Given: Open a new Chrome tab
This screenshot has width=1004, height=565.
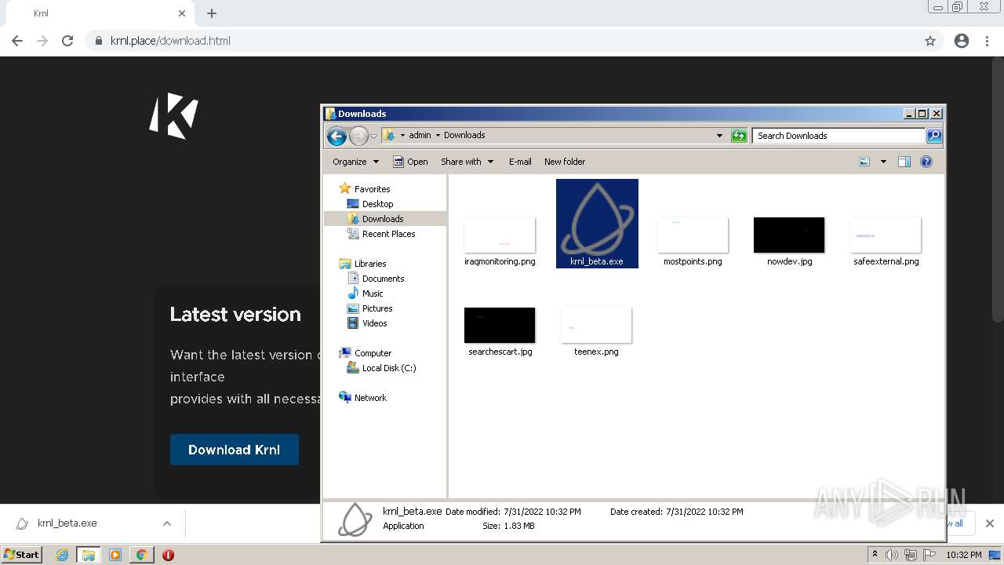Looking at the screenshot, I should click(212, 13).
